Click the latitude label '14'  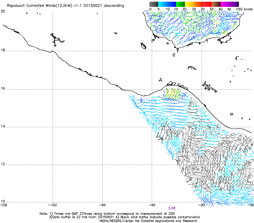tap(3, 126)
